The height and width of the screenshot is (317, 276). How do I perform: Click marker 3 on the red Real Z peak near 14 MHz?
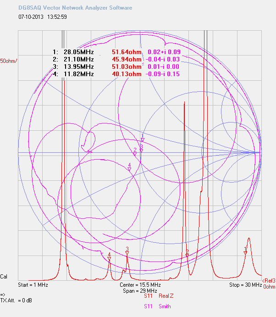127,253
